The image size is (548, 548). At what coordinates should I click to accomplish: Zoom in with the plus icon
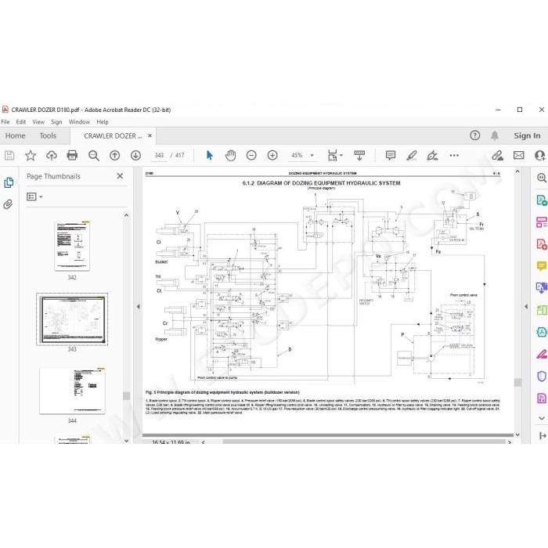pos(272,155)
